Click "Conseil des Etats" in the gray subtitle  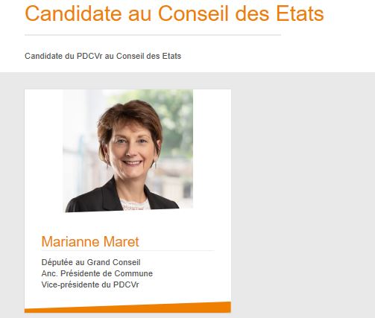pos(148,56)
